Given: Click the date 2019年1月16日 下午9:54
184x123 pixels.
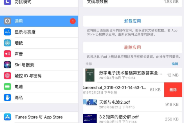Looking at the screenshot, I should (117, 78).
